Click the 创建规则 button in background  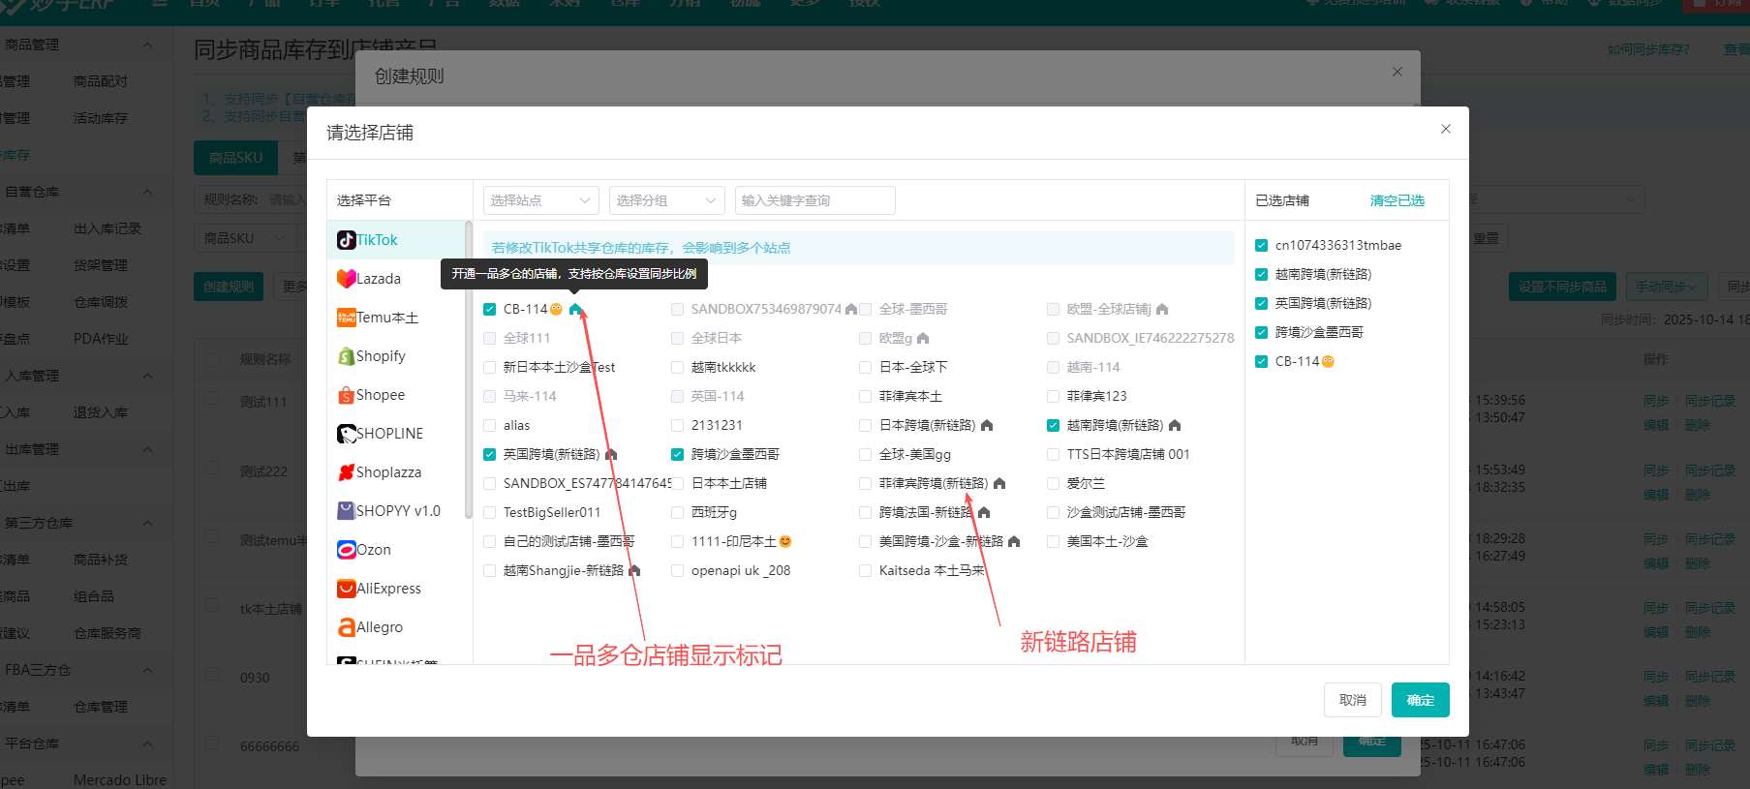tap(229, 287)
